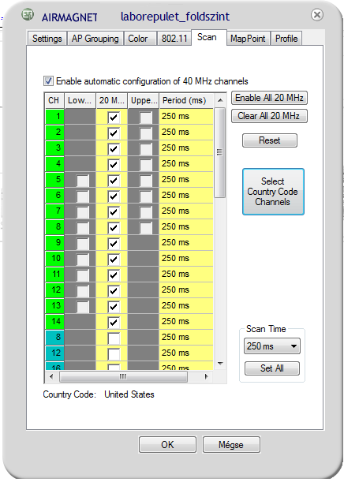This screenshot has height=482, width=344.
Task: Click the channel list scroll up arrow
Action: tap(220, 100)
